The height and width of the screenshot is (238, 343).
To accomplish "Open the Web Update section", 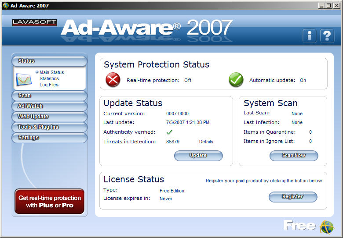I will [49, 117].
